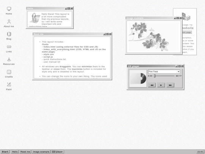Image resolution: width=205 pixels, height=154 pixels.
Task: Rewind the track in CD player
Action: point(152,85)
